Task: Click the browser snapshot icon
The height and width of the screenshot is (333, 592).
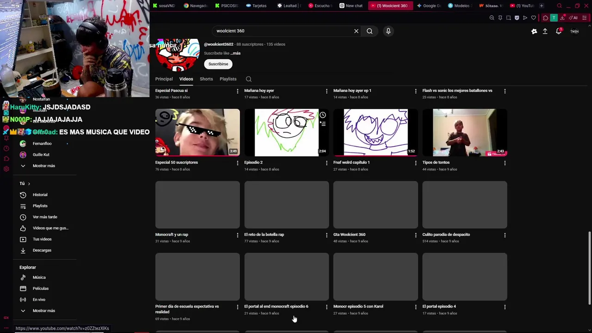Action: 508,18
